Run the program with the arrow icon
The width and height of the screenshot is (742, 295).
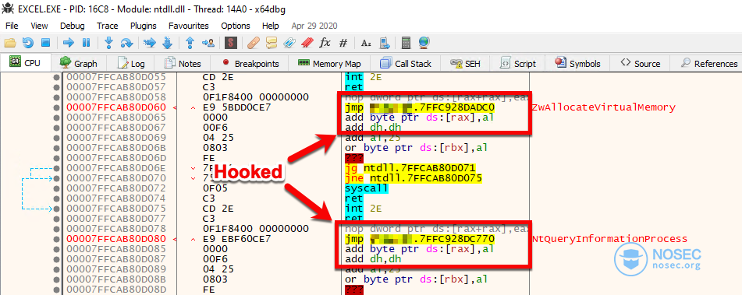click(x=69, y=43)
